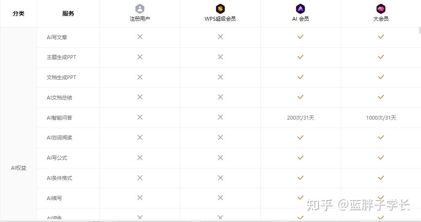Click the 200次/31天 quota cell
The width and height of the screenshot is (421, 222).
coord(300,118)
